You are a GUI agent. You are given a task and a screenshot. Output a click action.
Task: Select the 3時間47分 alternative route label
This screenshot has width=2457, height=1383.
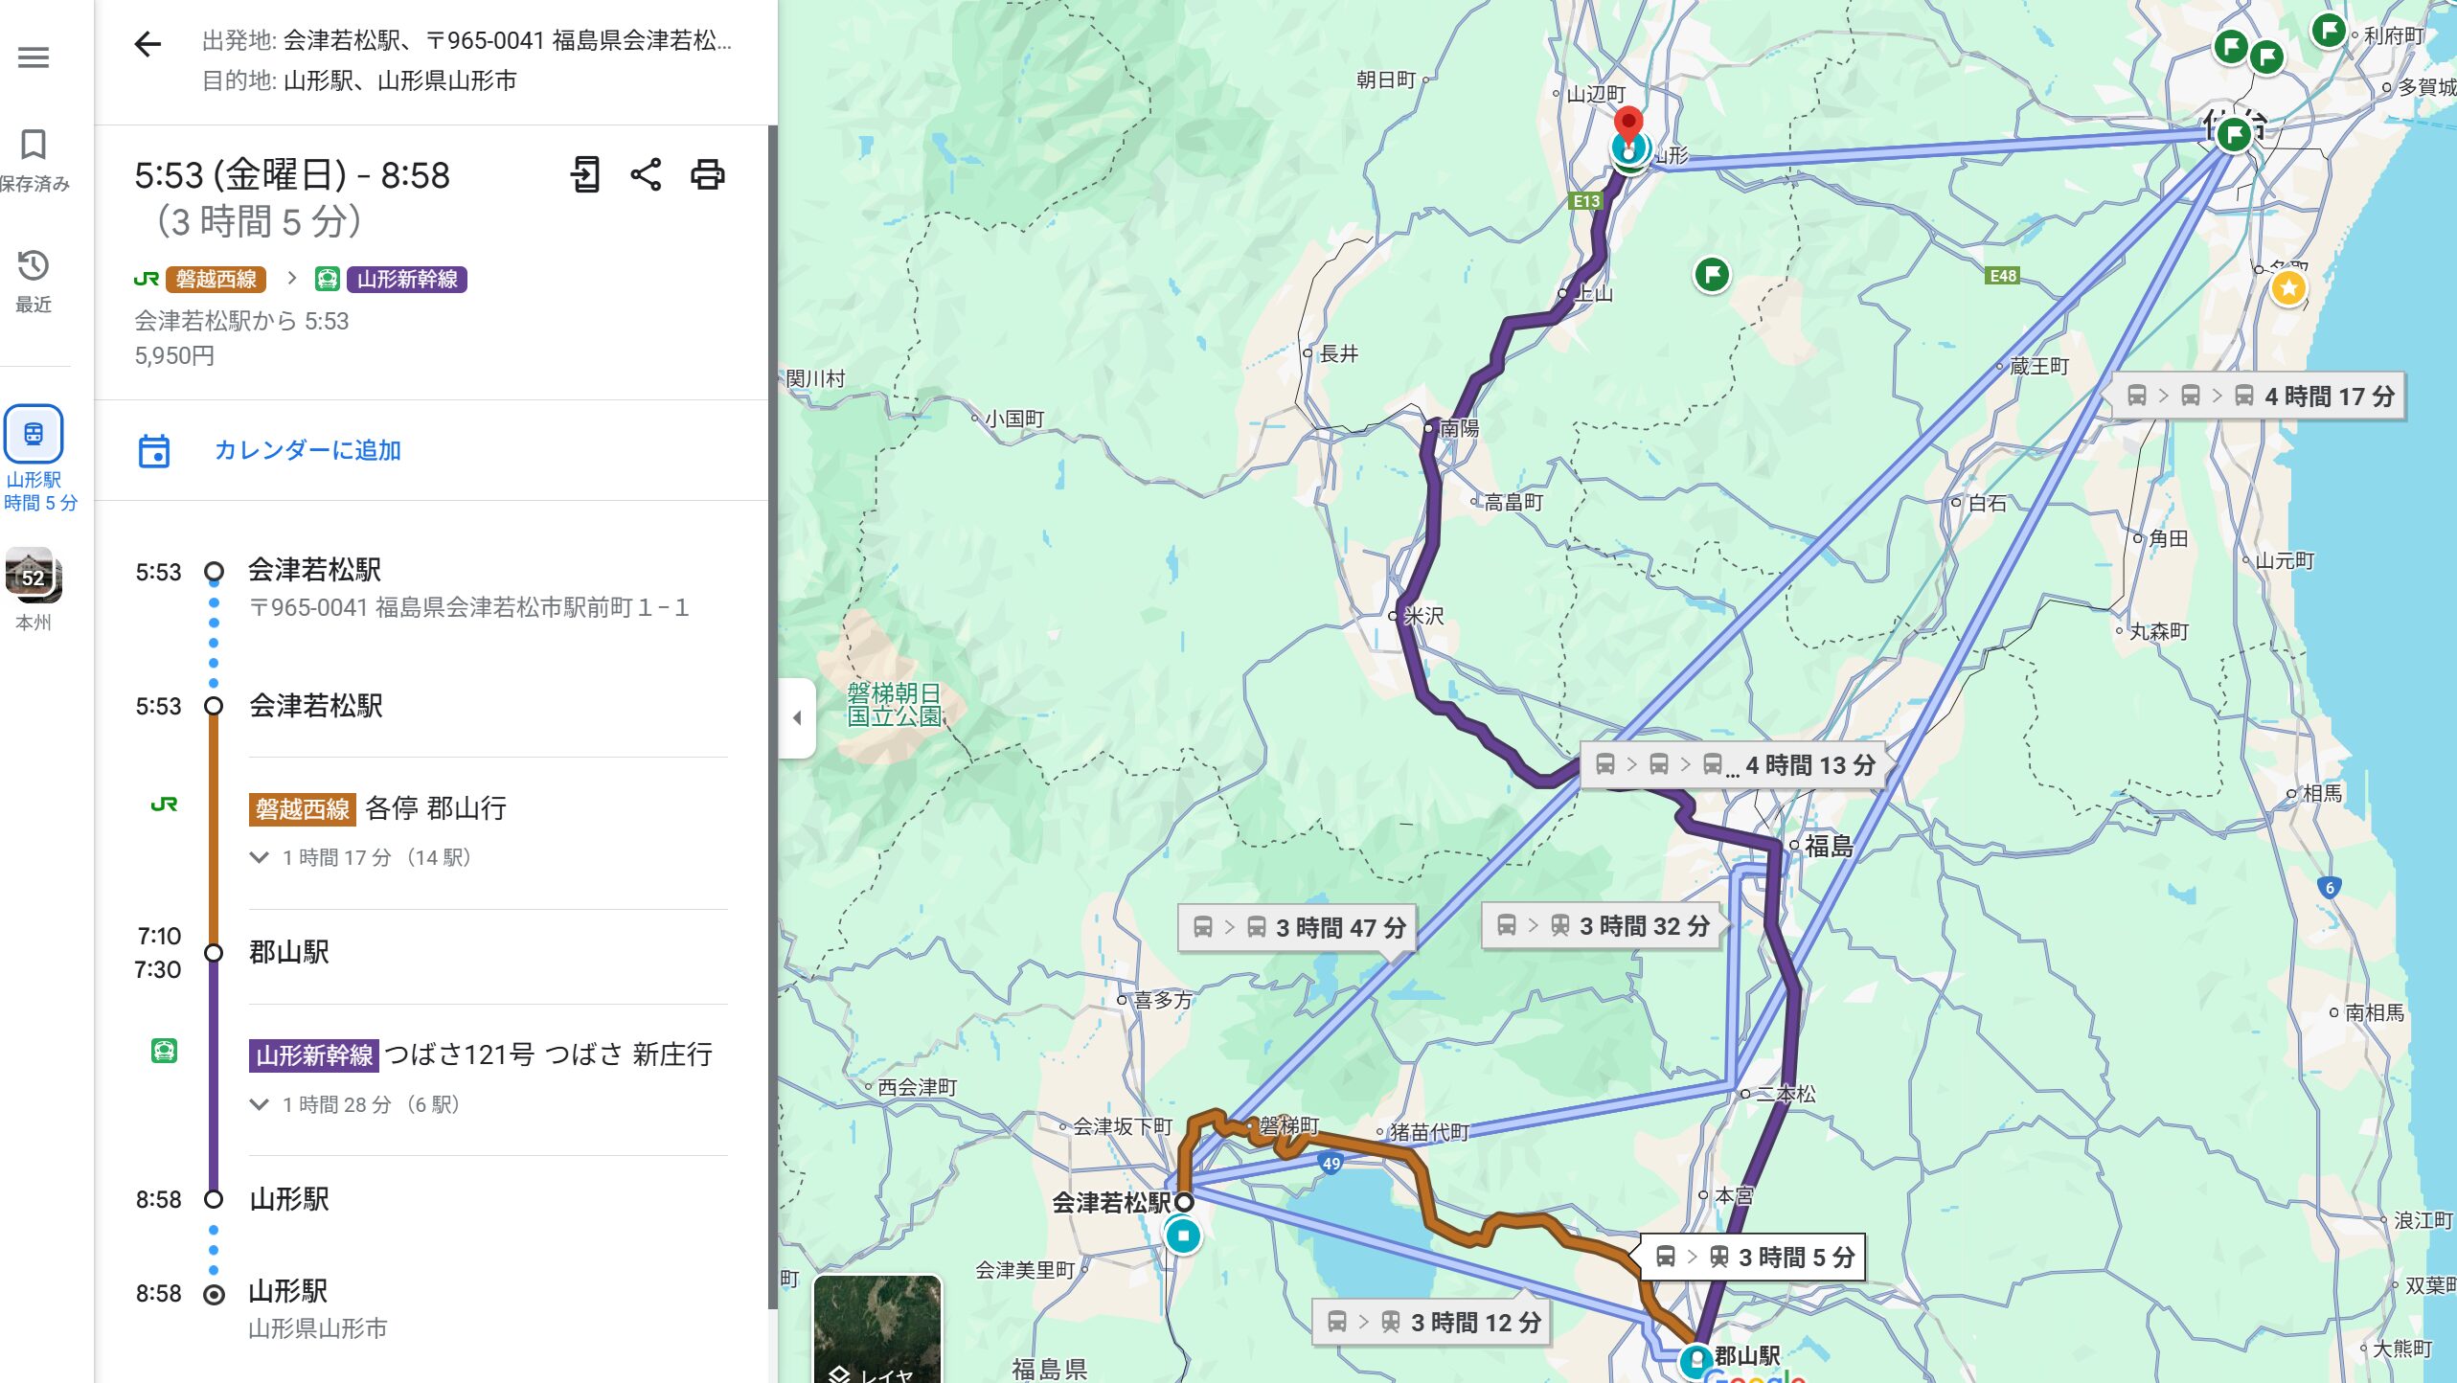(x=1297, y=927)
